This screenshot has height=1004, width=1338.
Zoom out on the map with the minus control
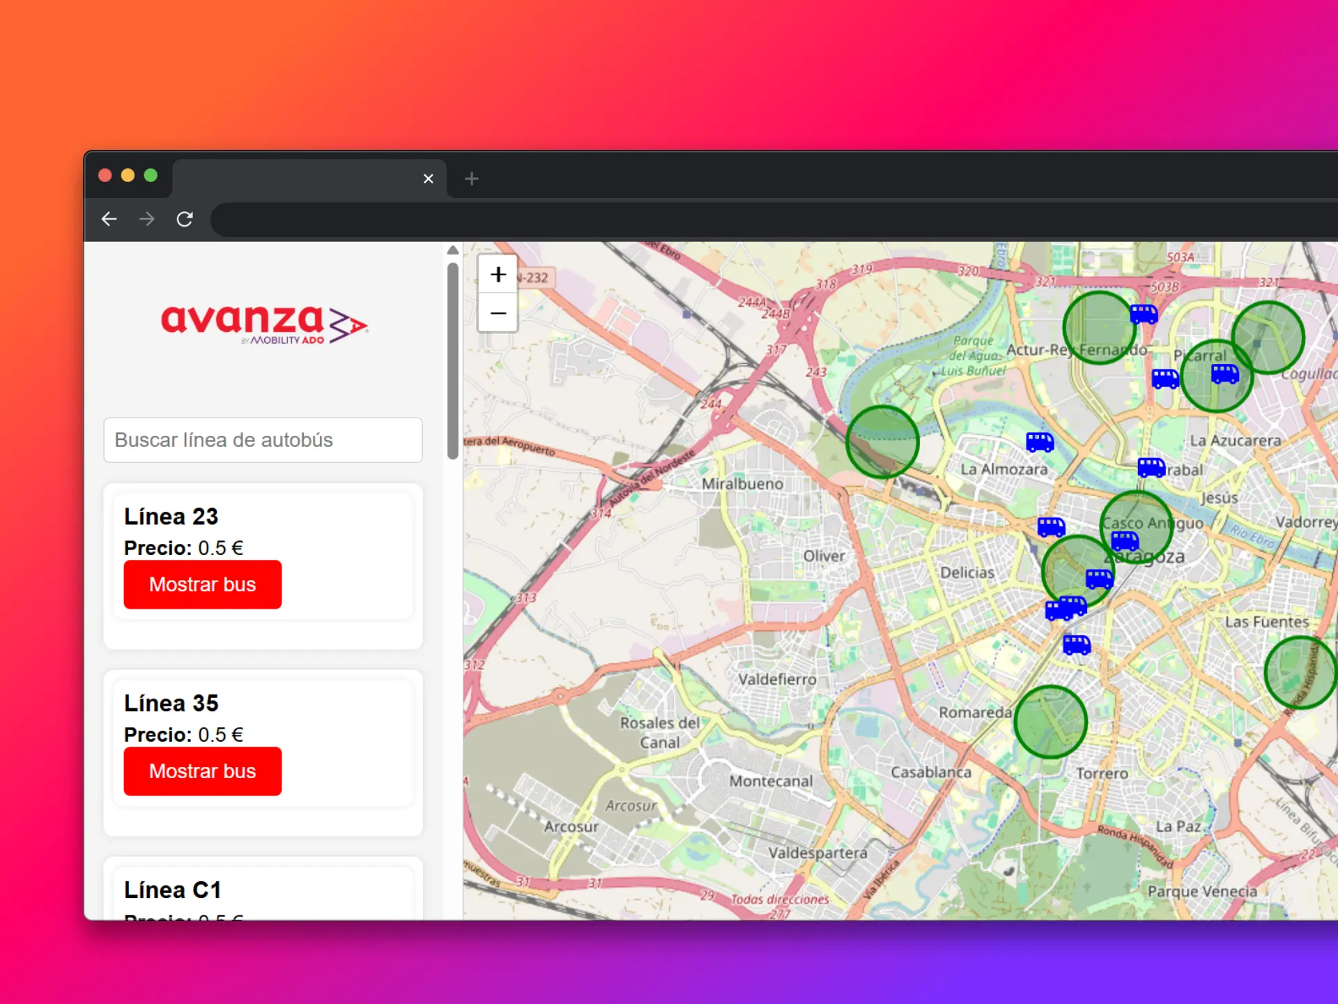point(498,313)
